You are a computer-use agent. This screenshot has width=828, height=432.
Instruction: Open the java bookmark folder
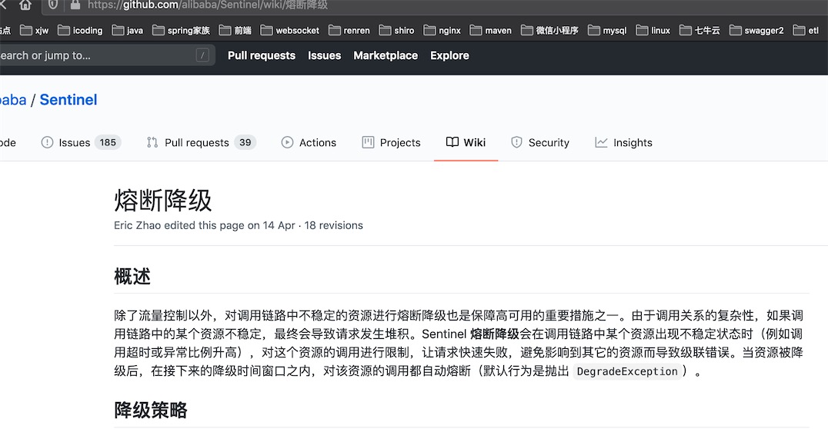(x=127, y=30)
